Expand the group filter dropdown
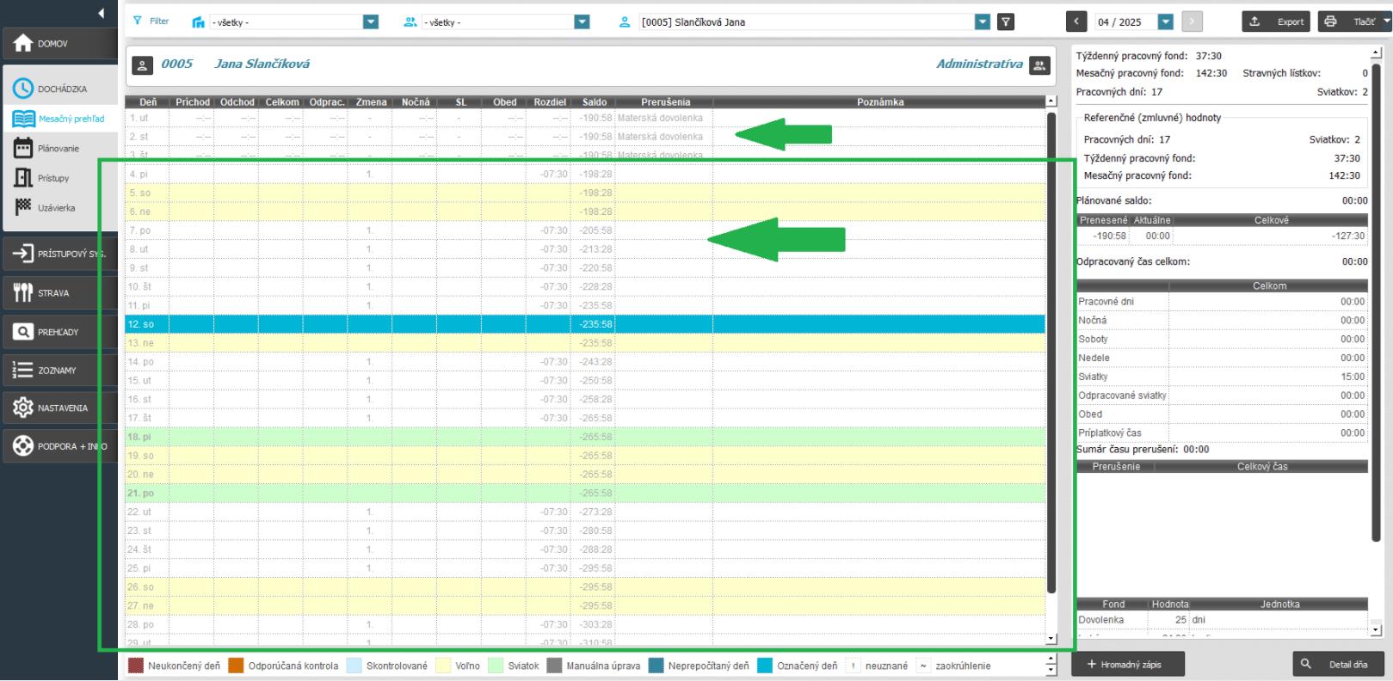The image size is (1393, 681). (x=582, y=22)
